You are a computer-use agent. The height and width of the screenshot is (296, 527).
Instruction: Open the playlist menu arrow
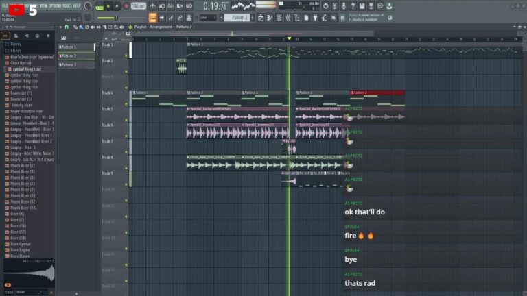click(x=60, y=27)
